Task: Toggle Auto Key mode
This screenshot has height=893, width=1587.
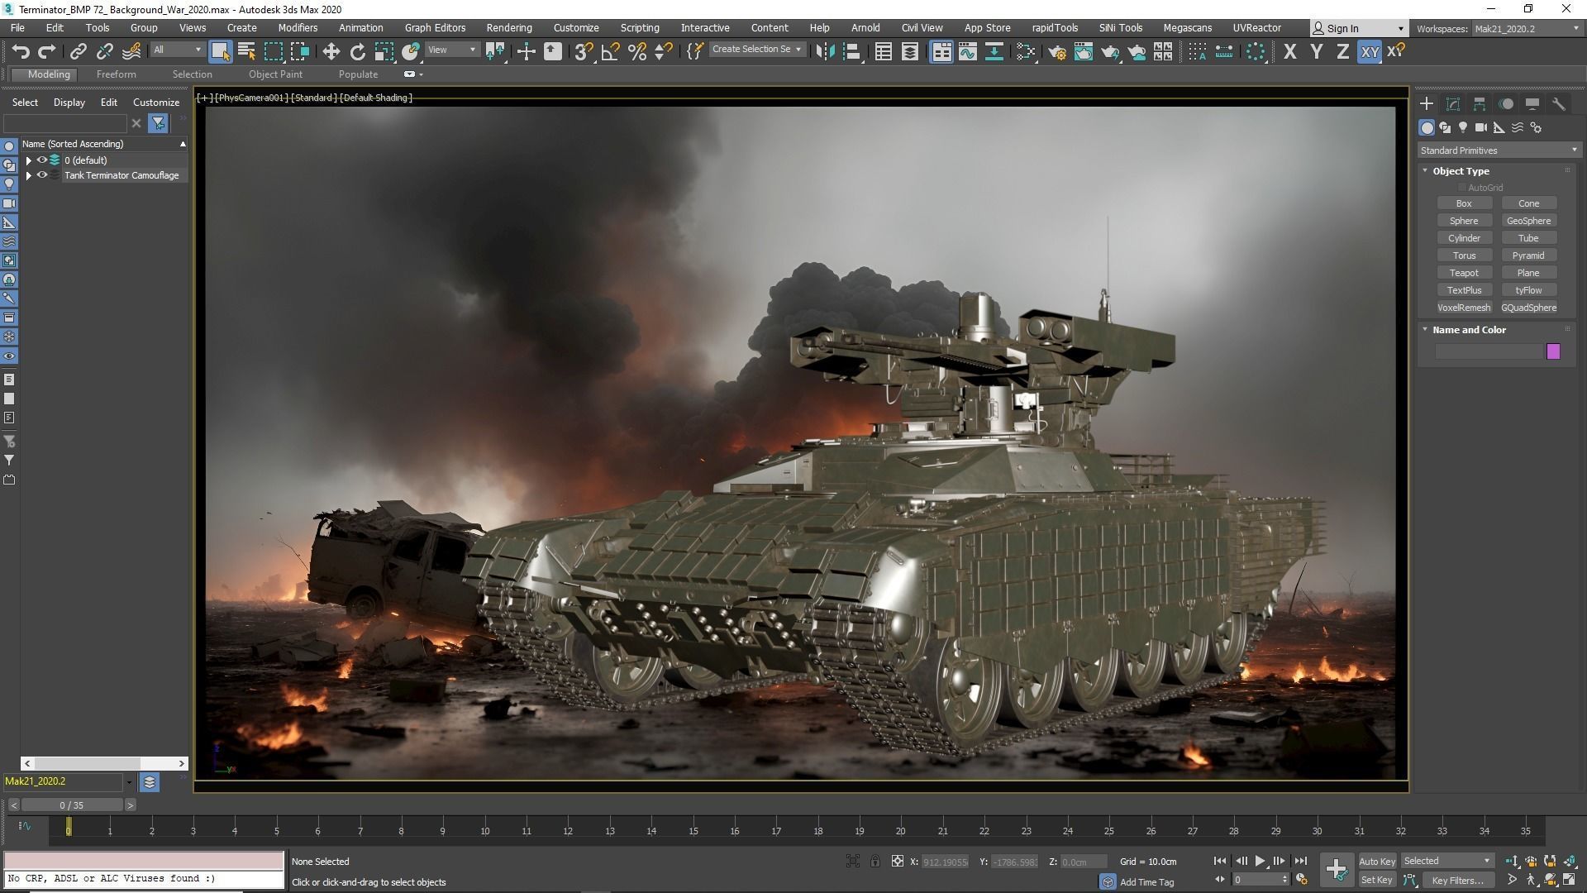Action: tap(1376, 862)
